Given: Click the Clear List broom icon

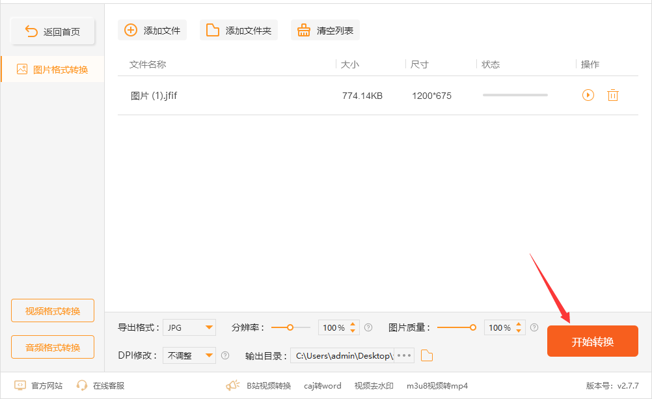Looking at the screenshot, I should tap(303, 30).
